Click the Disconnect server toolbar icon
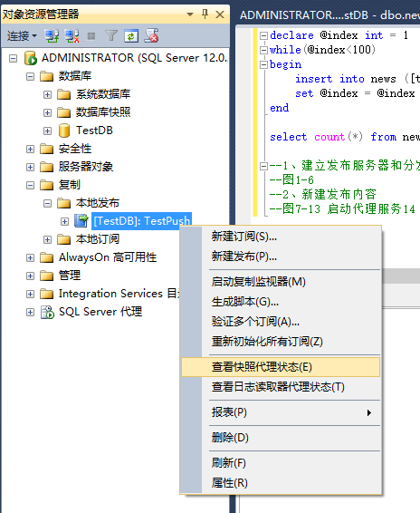Viewport: 420px width, 513px height. coord(72,35)
